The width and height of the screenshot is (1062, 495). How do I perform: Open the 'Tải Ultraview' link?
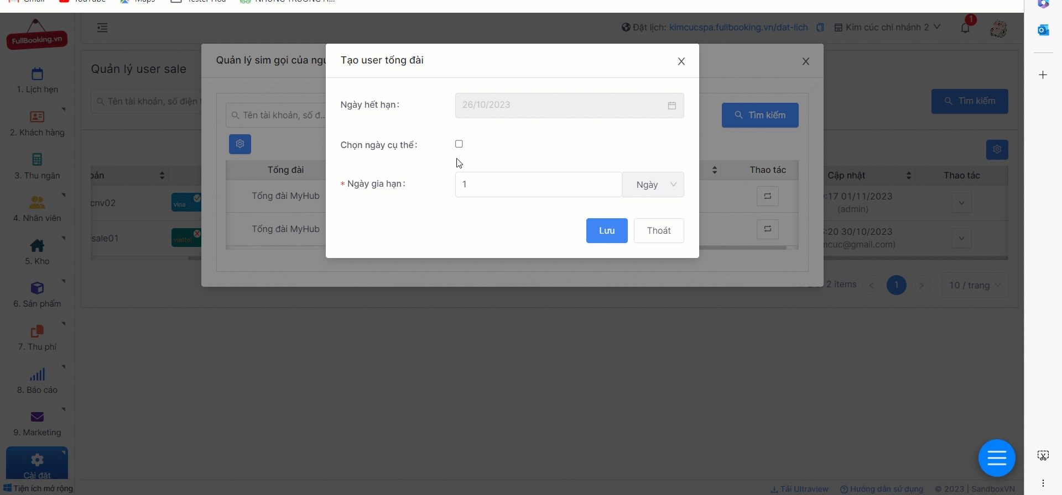point(800,489)
